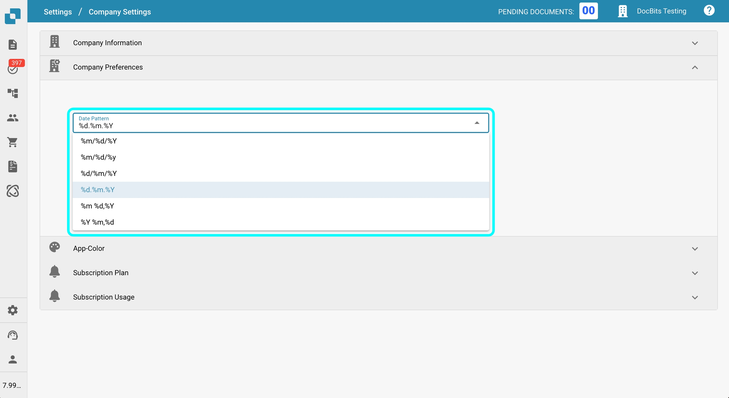Image resolution: width=729 pixels, height=398 pixels.
Task: Click the pending documents counter 00
Action: (x=588, y=11)
